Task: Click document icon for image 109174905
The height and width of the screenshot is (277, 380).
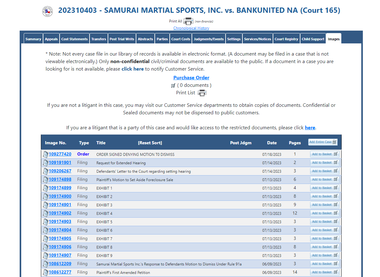Action: coord(46,239)
